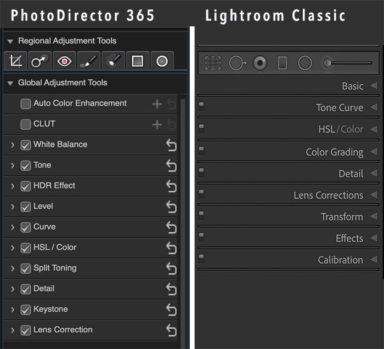Select Lightroom Adjustment Brush tool

347,63
